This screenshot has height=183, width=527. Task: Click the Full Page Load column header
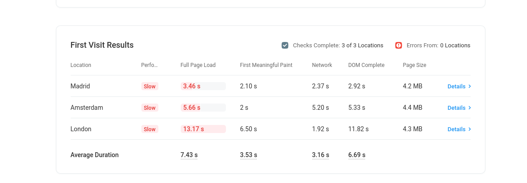point(198,65)
